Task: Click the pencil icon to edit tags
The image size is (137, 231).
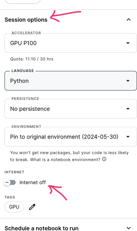Action: (x=32, y=207)
